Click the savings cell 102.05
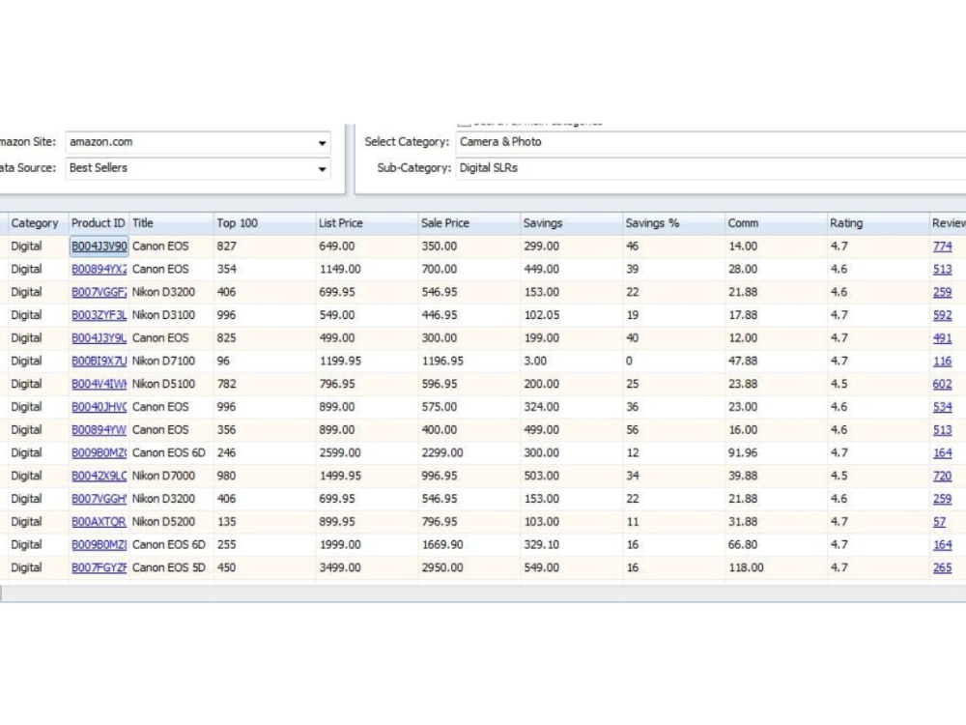 click(x=572, y=315)
